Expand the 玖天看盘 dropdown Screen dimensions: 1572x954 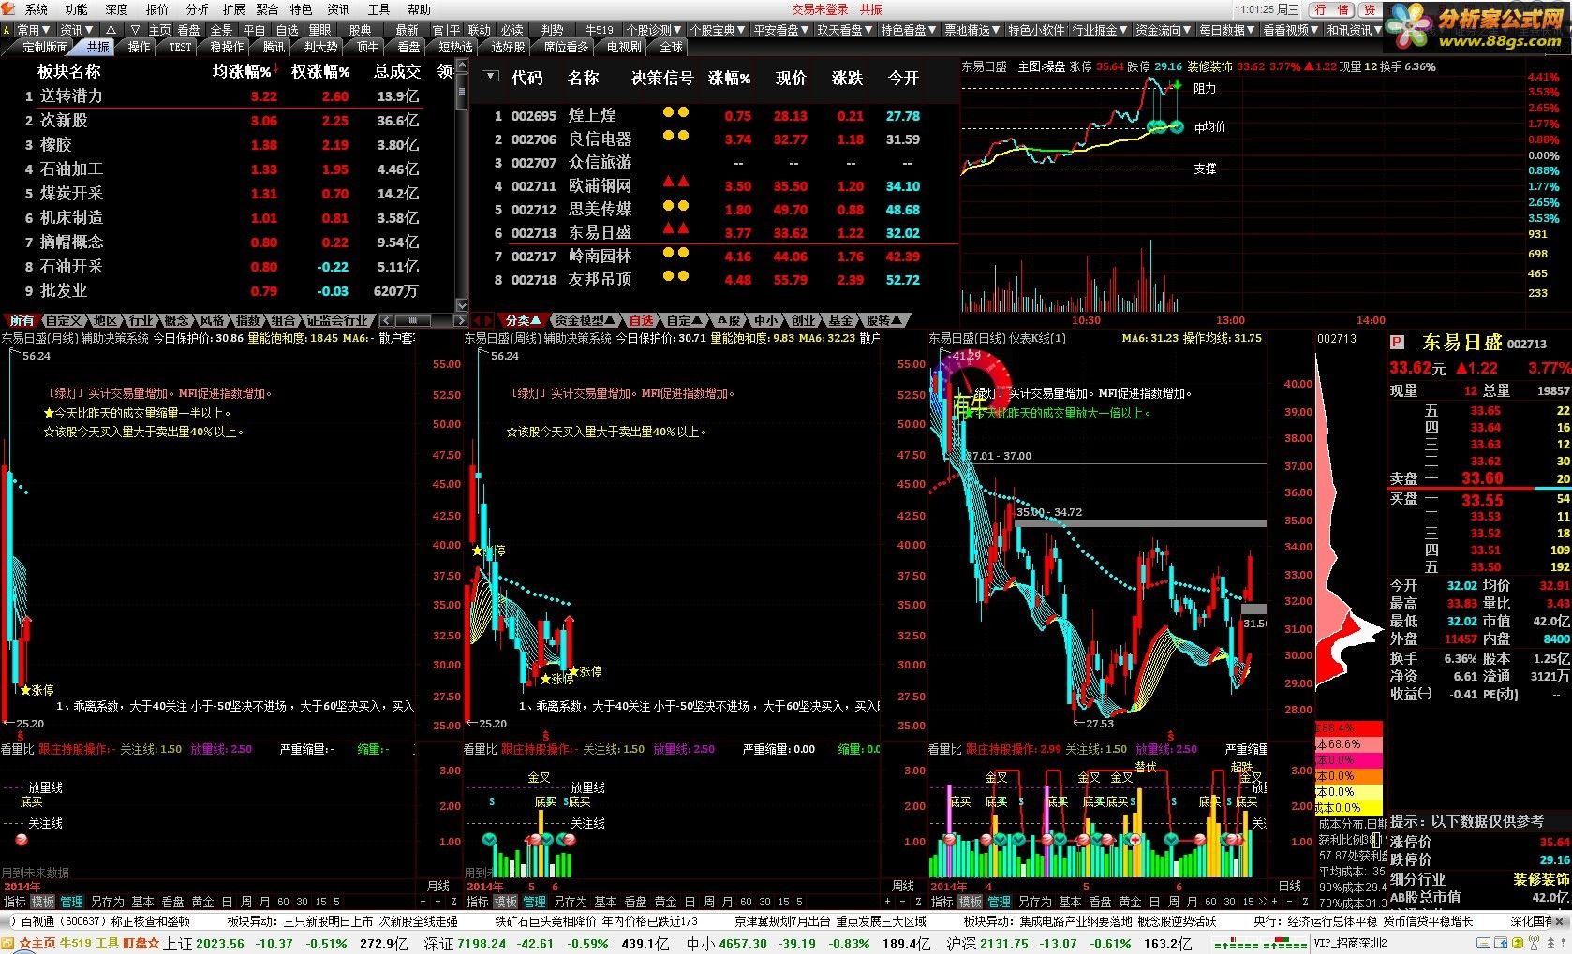(845, 30)
